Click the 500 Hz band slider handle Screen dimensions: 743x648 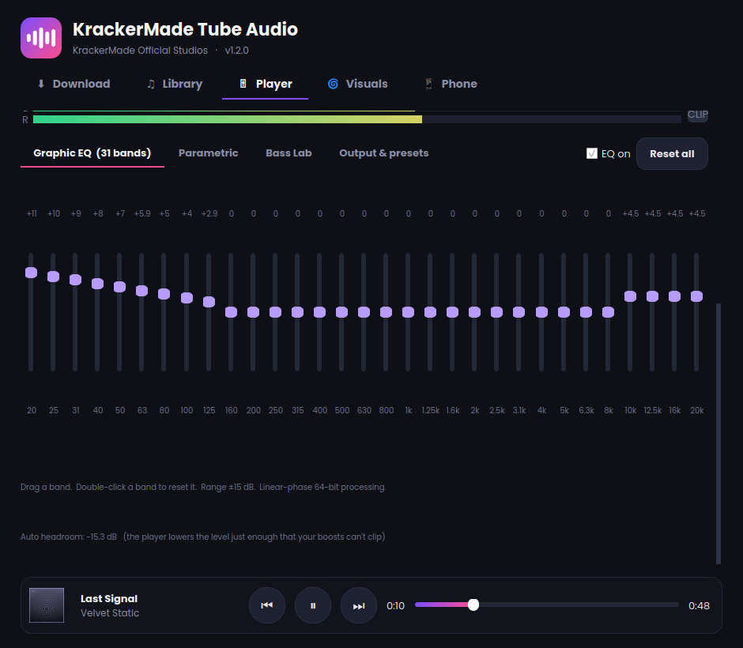[x=341, y=311]
